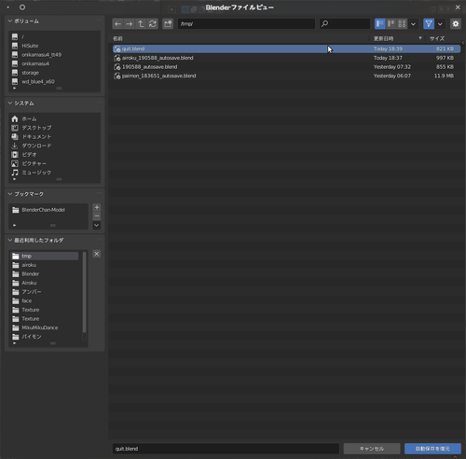This screenshot has height=459, width=466.
Task: Open storage volume
Action: point(54,73)
